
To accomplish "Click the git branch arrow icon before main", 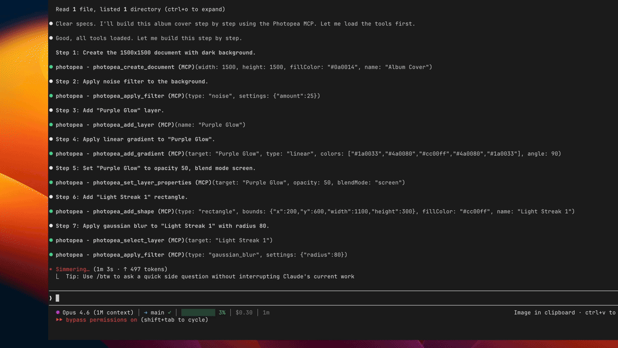I will [x=146, y=313].
